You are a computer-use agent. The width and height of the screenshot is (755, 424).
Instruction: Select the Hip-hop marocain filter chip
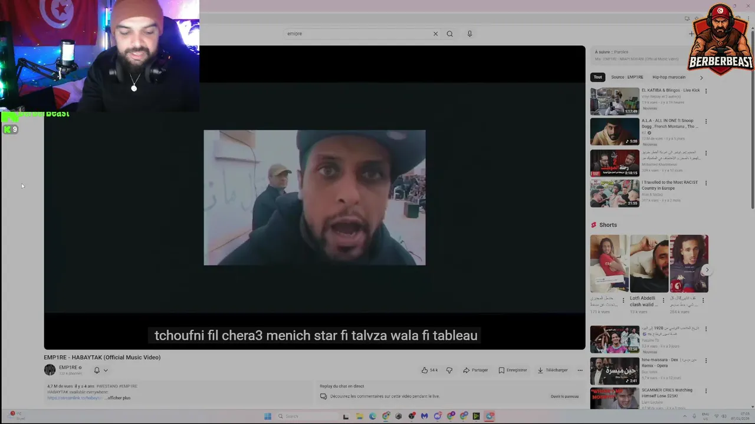669,77
